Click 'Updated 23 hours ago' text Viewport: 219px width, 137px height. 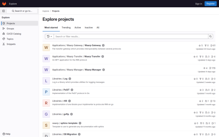(x=205, y=49)
